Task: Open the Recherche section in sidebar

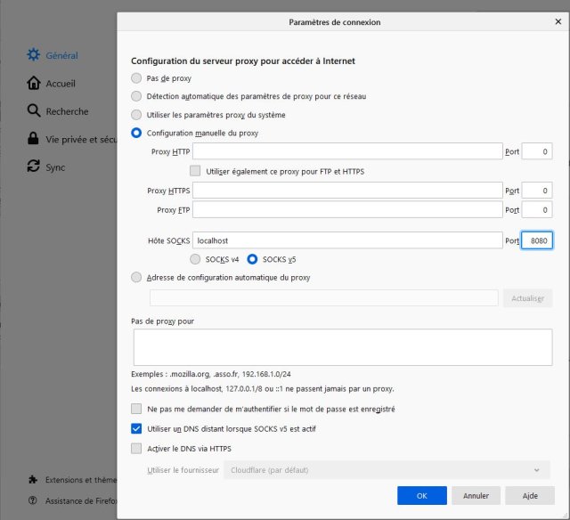Action: [67, 111]
